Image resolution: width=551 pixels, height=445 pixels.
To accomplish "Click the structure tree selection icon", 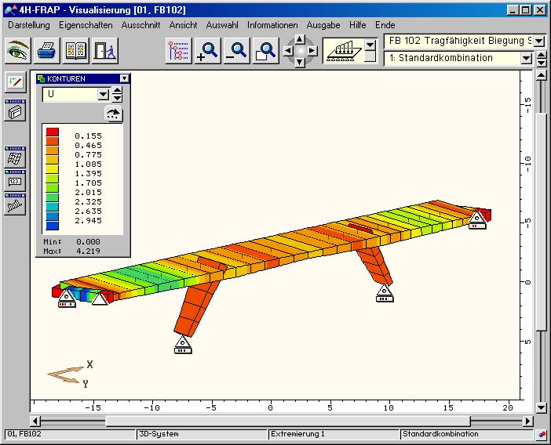I will click(179, 51).
